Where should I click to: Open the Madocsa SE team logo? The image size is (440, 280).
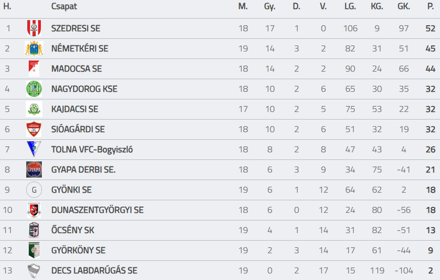(x=34, y=69)
